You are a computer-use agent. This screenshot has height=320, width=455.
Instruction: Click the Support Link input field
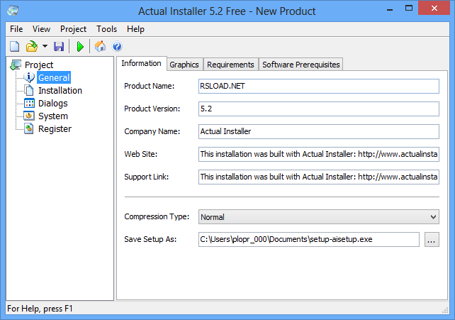(x=319, y=177)
